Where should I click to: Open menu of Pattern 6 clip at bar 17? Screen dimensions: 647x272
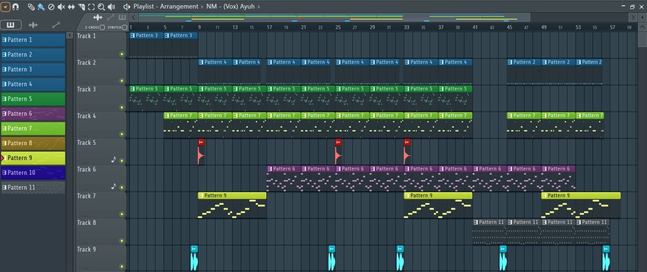click(x=270, y=169)
